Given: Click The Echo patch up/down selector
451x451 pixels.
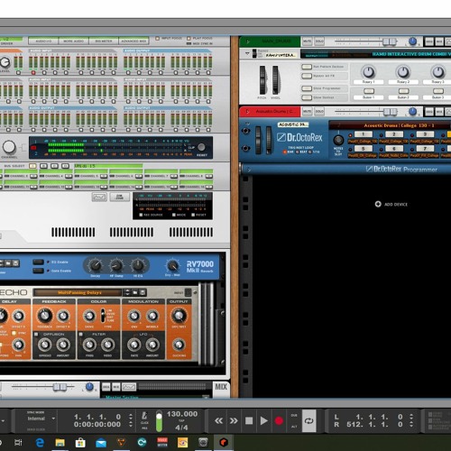Looking at the screenshot, I should [x=127, y=292].
